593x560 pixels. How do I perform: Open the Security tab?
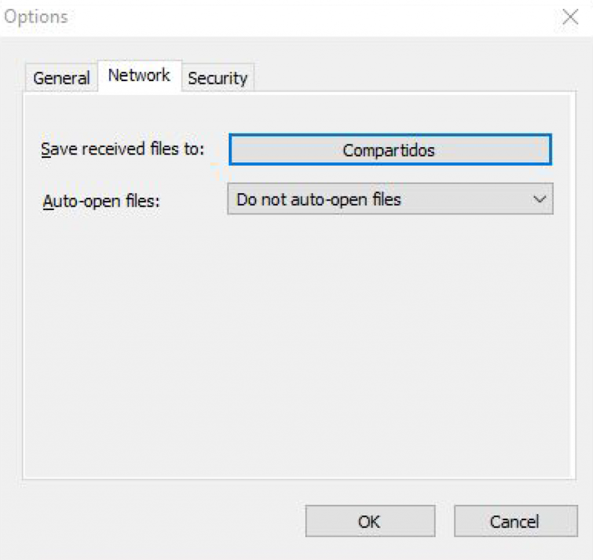218,78
